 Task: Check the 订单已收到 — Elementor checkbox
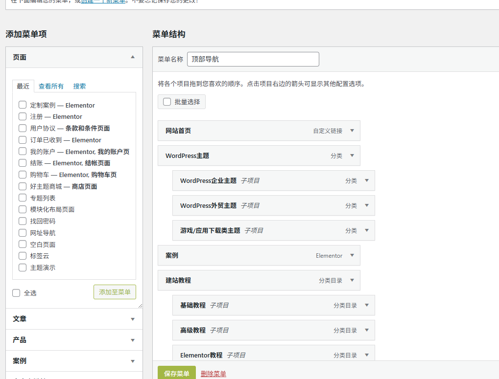click(23, 140)
